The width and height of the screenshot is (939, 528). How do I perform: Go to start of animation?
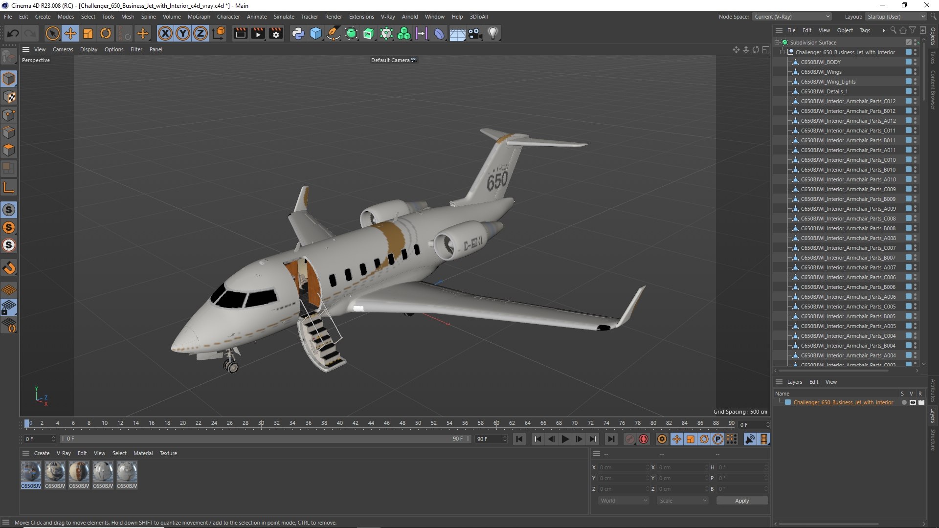point(519,439)
